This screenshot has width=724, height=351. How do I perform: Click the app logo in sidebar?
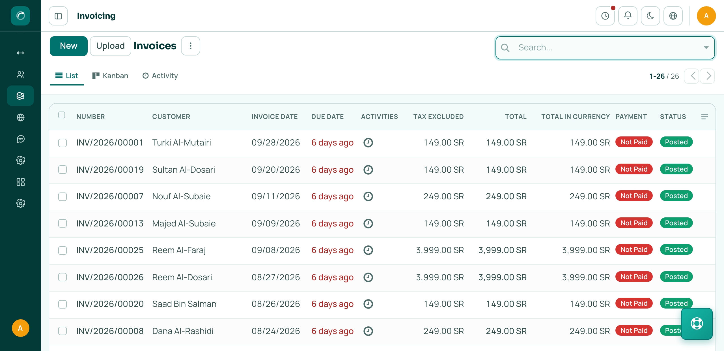[20, 16]
